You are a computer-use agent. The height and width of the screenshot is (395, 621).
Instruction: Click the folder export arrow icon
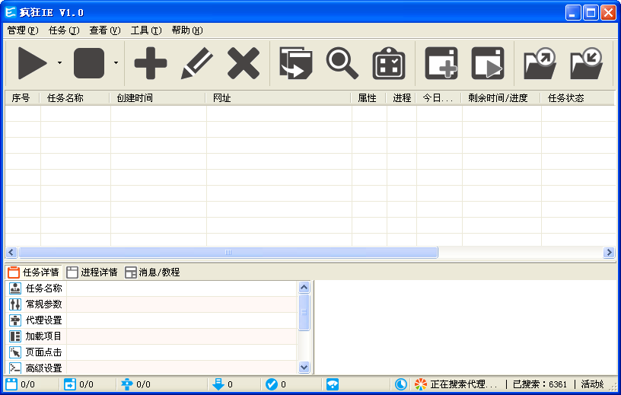(x=540, y=63)
